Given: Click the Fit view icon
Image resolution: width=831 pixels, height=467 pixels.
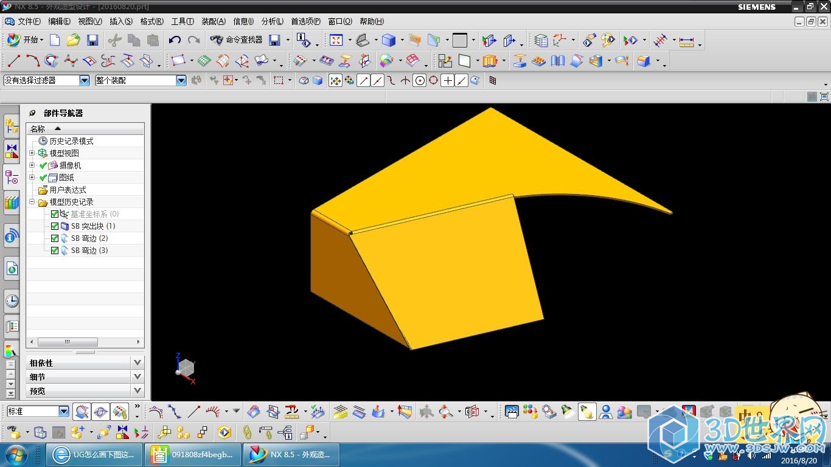Looking at the screenshot, I should (x=336, y=40).
